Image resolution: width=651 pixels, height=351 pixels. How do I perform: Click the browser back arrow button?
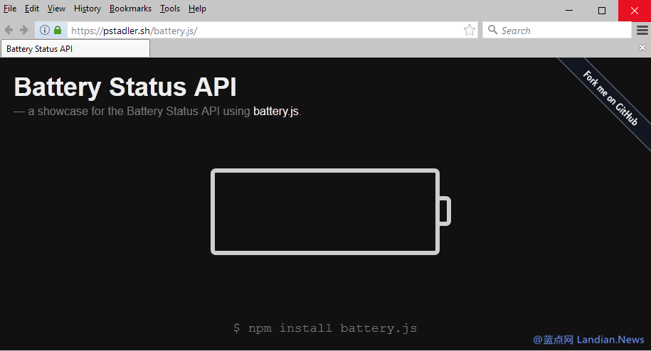(x=9, y=30)
